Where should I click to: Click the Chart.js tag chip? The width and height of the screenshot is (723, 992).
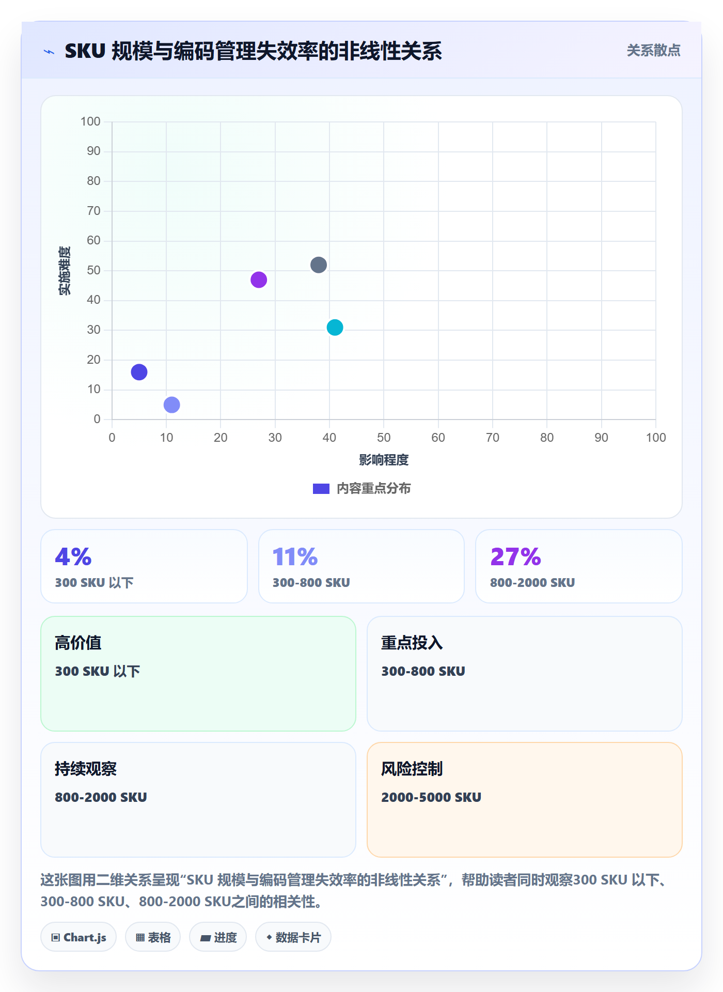78,937
